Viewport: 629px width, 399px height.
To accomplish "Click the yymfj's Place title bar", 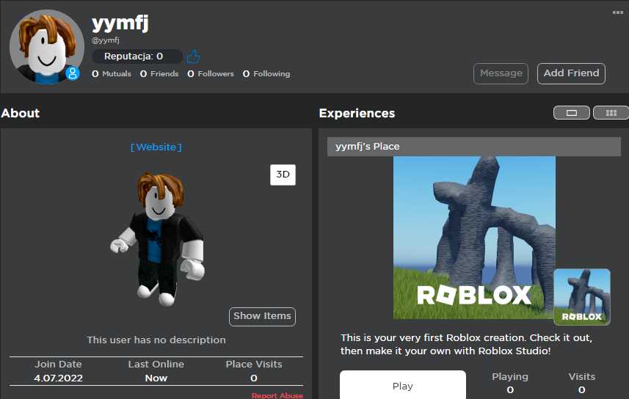I will pyautogui.click(x=473, y=147).
